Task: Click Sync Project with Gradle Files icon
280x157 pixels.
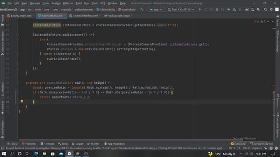Action: pyautogui.click(x=247, y=10)
